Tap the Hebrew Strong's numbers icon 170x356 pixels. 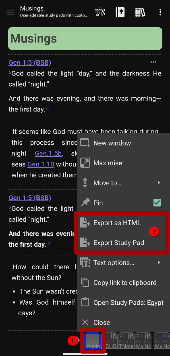point(100,12)
